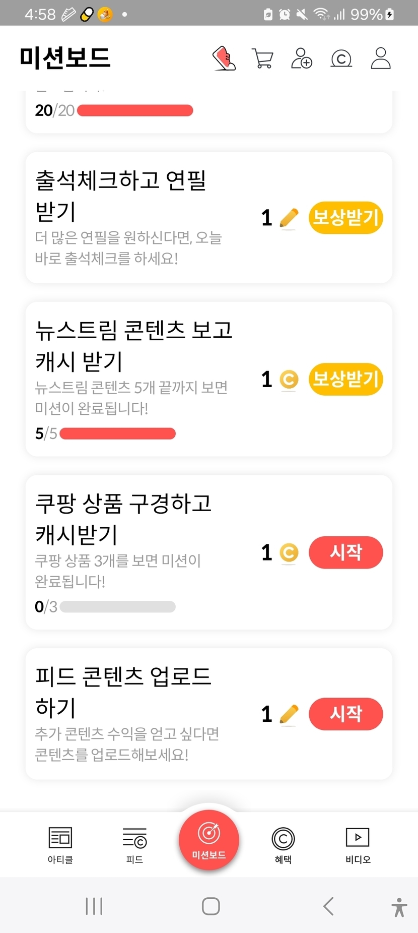The image size is (418, 933).
Task: Open the my profile icon
Action: (x=381, y=58)
